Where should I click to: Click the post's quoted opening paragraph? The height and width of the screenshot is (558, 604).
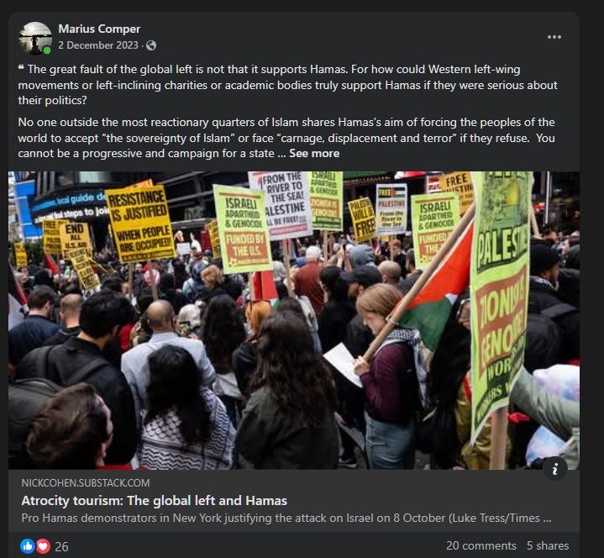[288, 85]
